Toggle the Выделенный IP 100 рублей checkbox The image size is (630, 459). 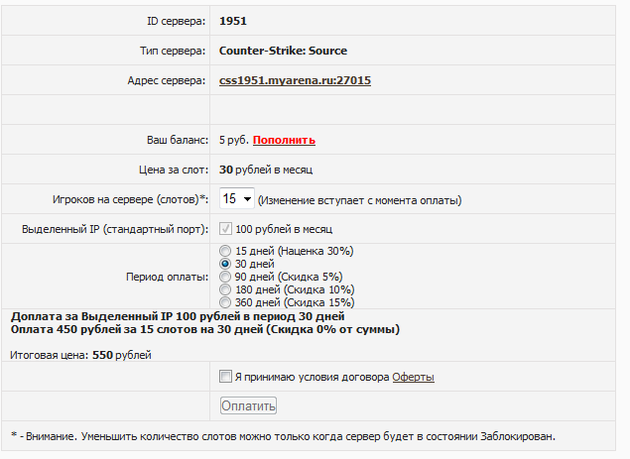(225, 229)
